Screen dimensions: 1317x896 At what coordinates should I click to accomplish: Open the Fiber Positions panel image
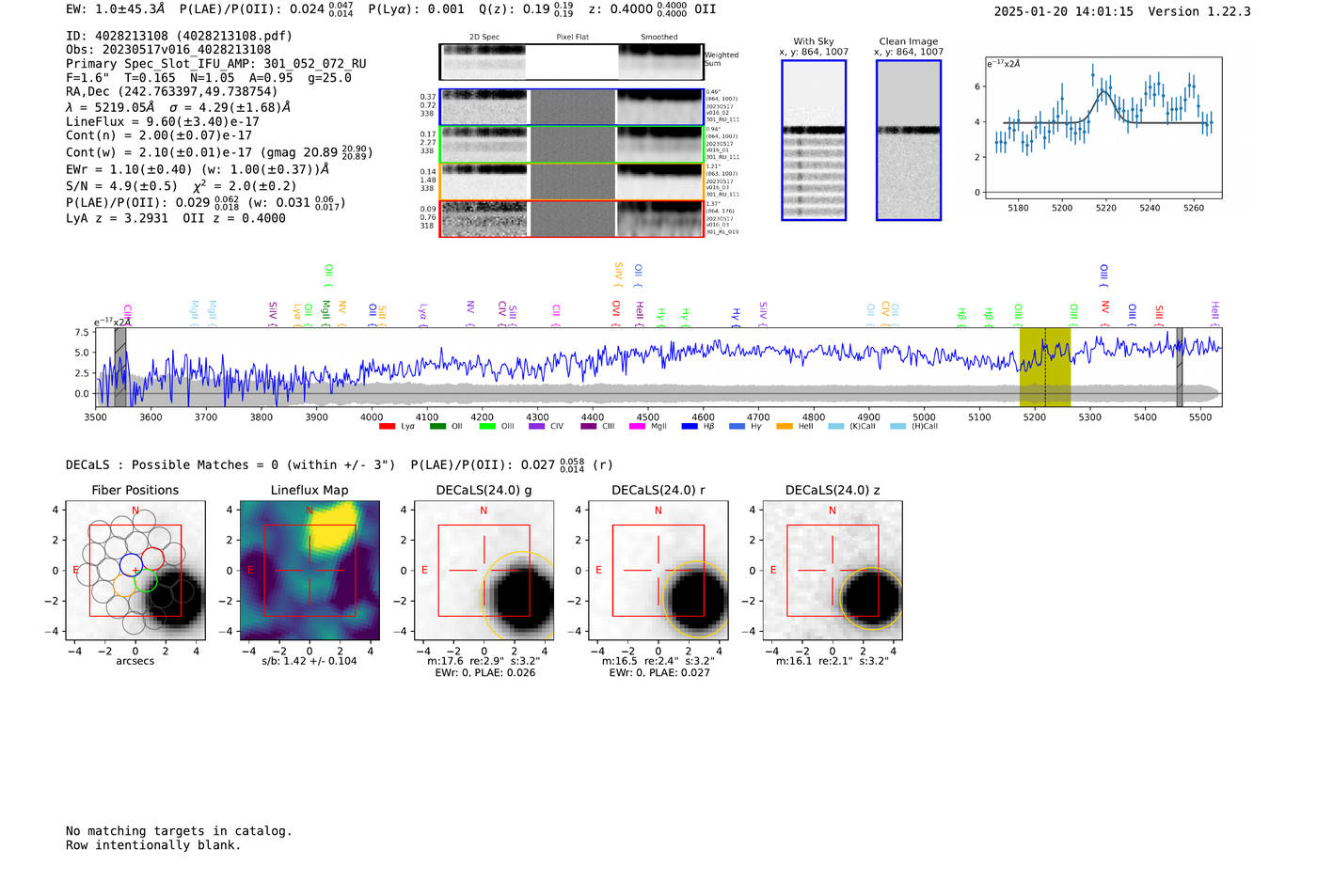(135, 571)
